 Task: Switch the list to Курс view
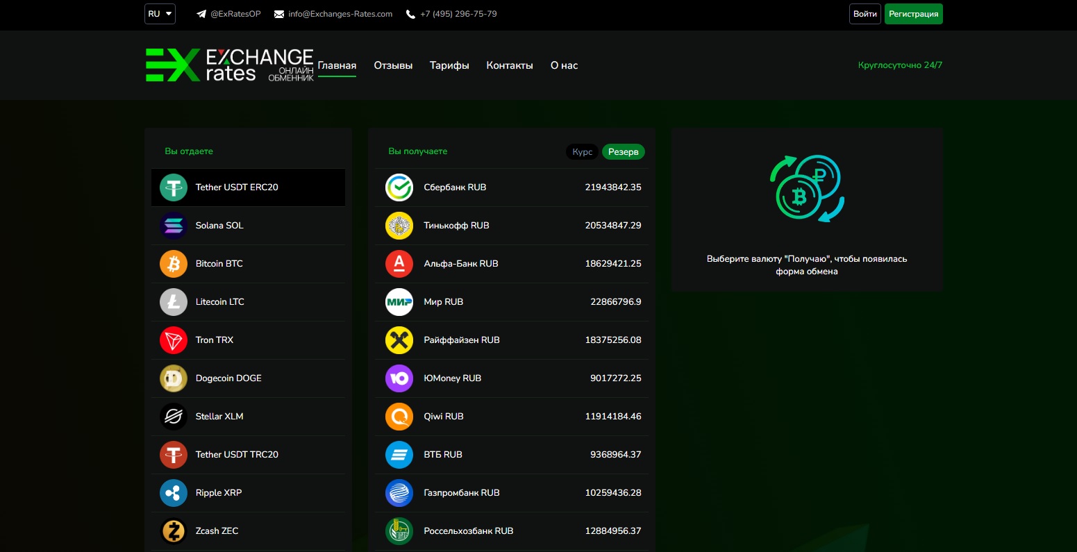(x=583, y=152)
